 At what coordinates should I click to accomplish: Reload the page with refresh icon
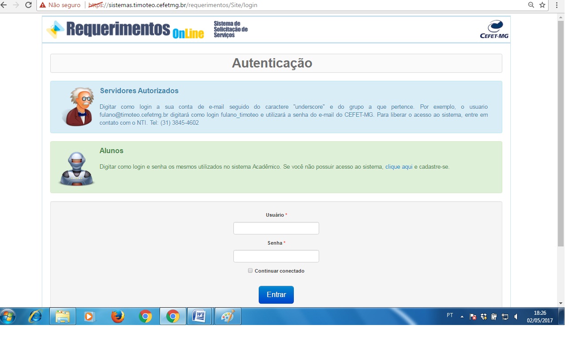tap(28, 5)
